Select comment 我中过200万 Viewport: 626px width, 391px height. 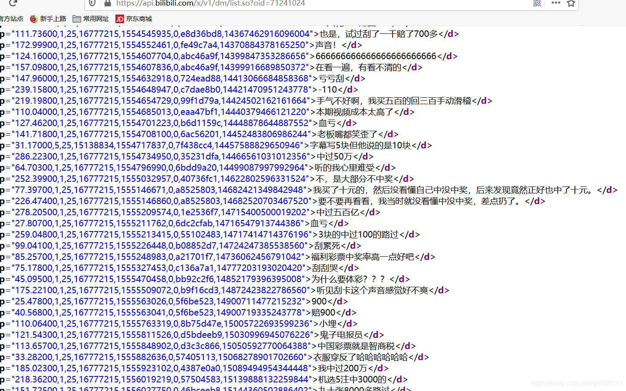pyautogui.click(x=343, y=368)
